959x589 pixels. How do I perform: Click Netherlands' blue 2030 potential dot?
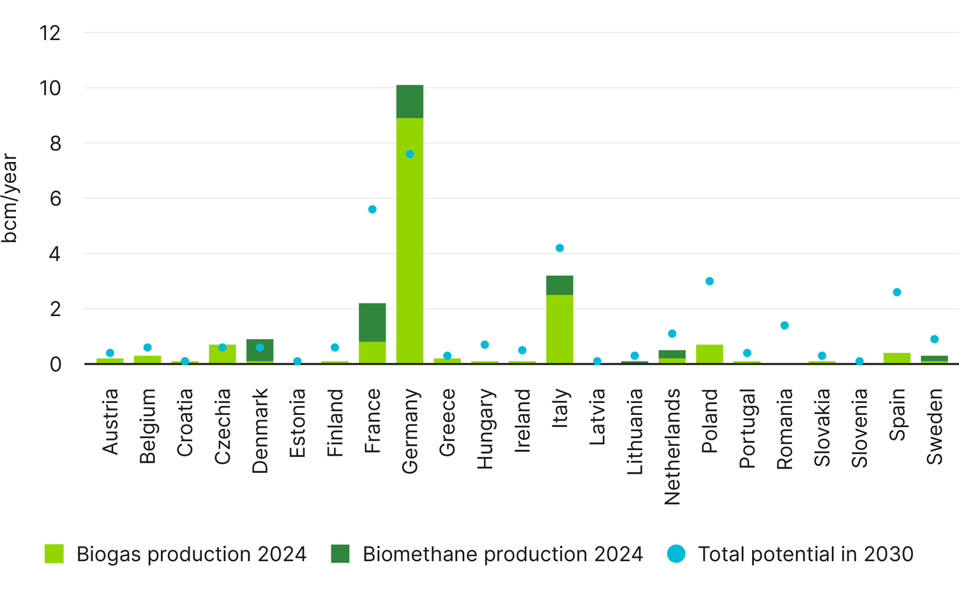click(672, 333)
